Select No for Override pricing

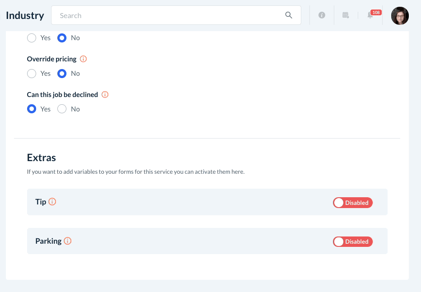tap(62, 74)
